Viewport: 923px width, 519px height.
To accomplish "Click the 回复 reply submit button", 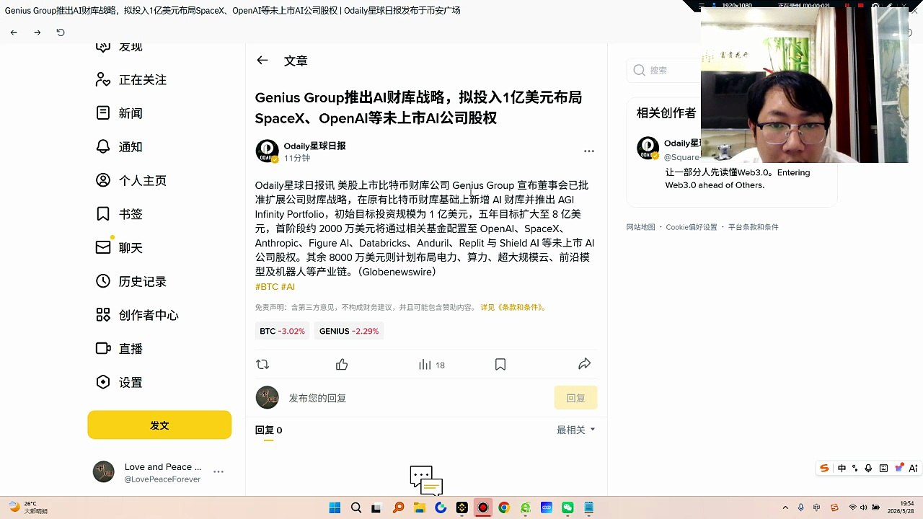I will coord(575,398).
